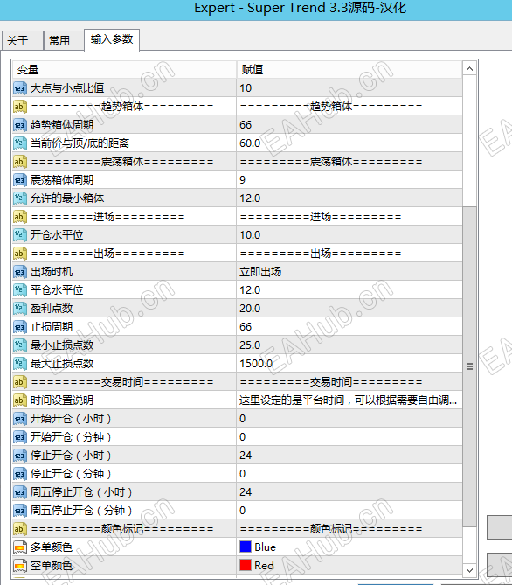The image size is (512, 585).
Task: Click the color-type icon beside 多单颜色
Action: pyautogui.click(x=20, y=547)
